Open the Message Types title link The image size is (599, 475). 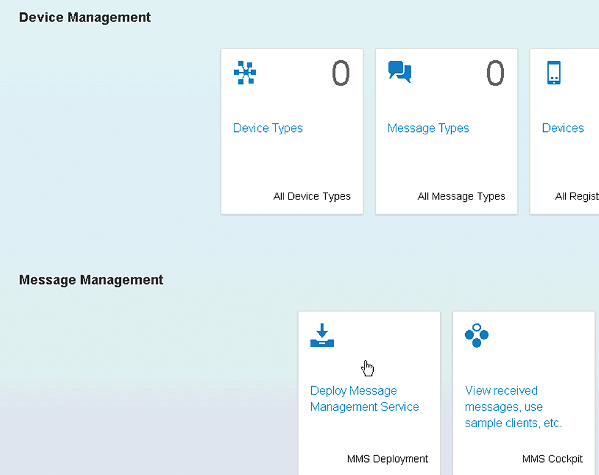coord(428,128)
